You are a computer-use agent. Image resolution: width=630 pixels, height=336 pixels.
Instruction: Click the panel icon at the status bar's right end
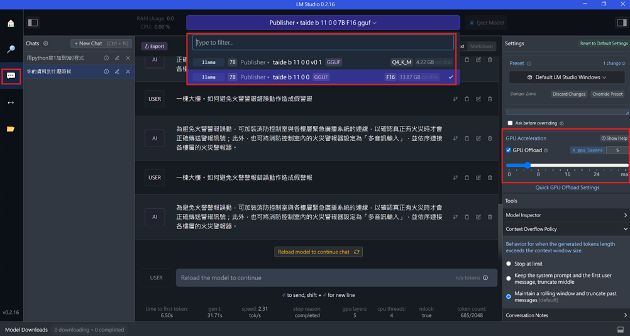coord(621,330)
